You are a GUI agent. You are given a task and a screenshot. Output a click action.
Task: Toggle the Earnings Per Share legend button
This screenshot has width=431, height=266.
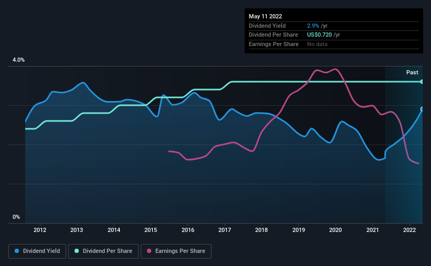176,251
